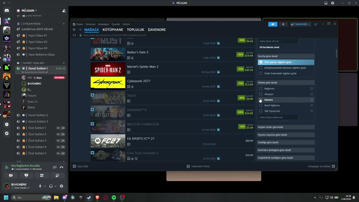Open the Arkadaşlar menu
This screenshot has height=202, width=359.
point(103,24)
